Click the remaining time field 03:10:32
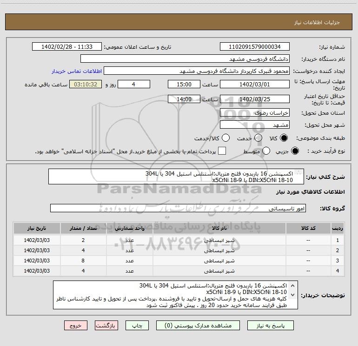This screenshot has height=346, width=358. point(86,84)
